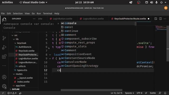169x95 pixels.
Task: Click the editor horizontal scrollbar
Action: click(x=92, y=90)
